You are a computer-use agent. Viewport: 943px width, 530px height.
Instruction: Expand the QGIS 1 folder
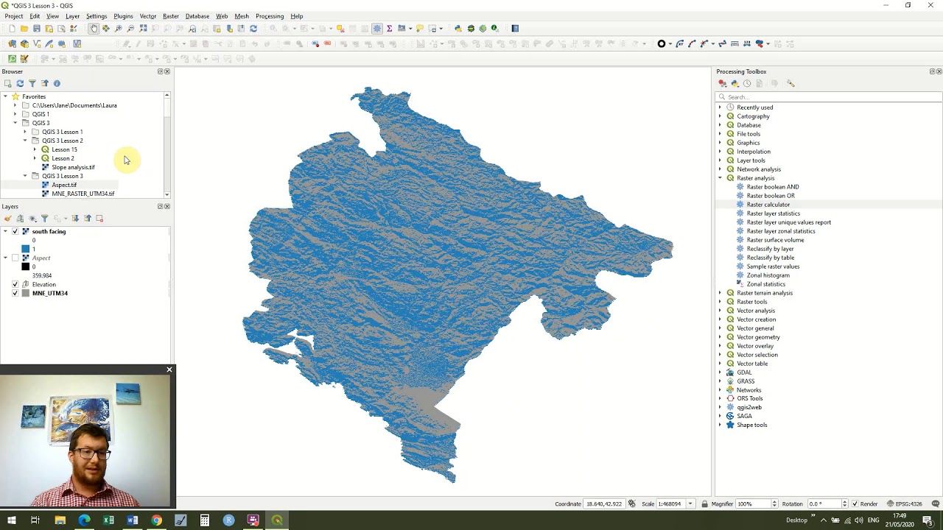(15, 114)
